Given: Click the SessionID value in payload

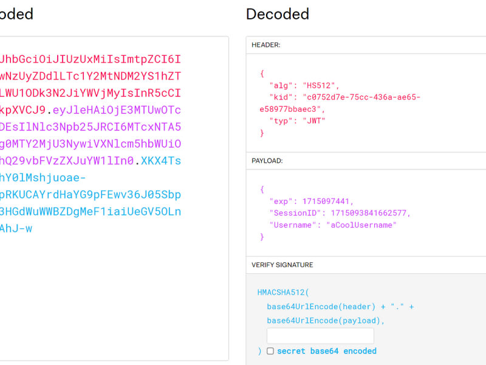Looking at the screenshot, I should [371, 213].
